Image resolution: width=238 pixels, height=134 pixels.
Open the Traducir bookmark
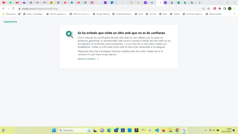[x=175, y=14]
